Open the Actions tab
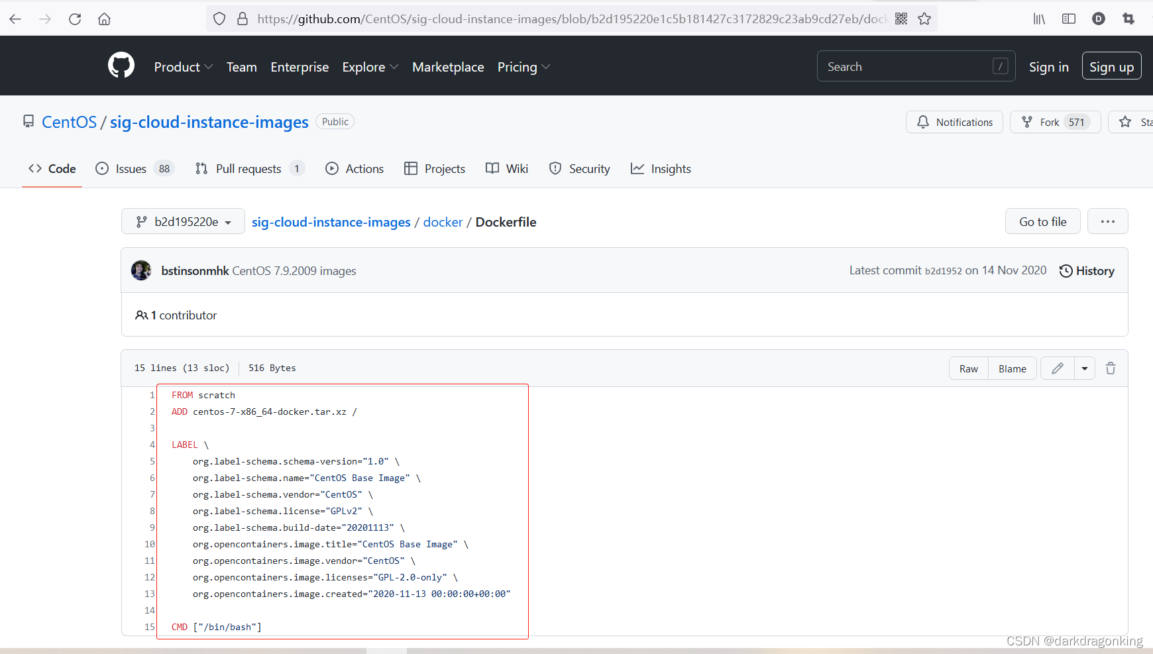1153x654 pixels. click(x=355, y=169)
